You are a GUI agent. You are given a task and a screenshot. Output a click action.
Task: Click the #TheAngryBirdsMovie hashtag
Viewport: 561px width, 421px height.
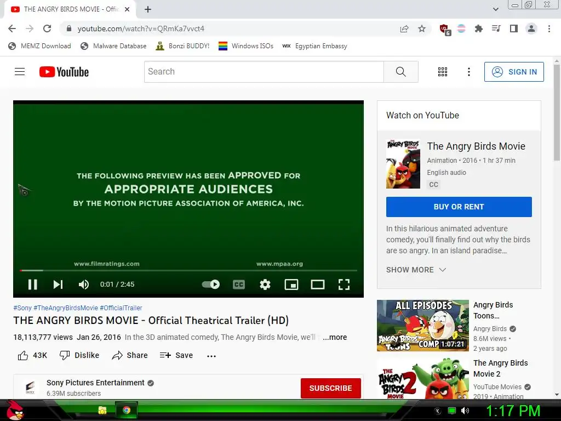(x=66, y=308)
